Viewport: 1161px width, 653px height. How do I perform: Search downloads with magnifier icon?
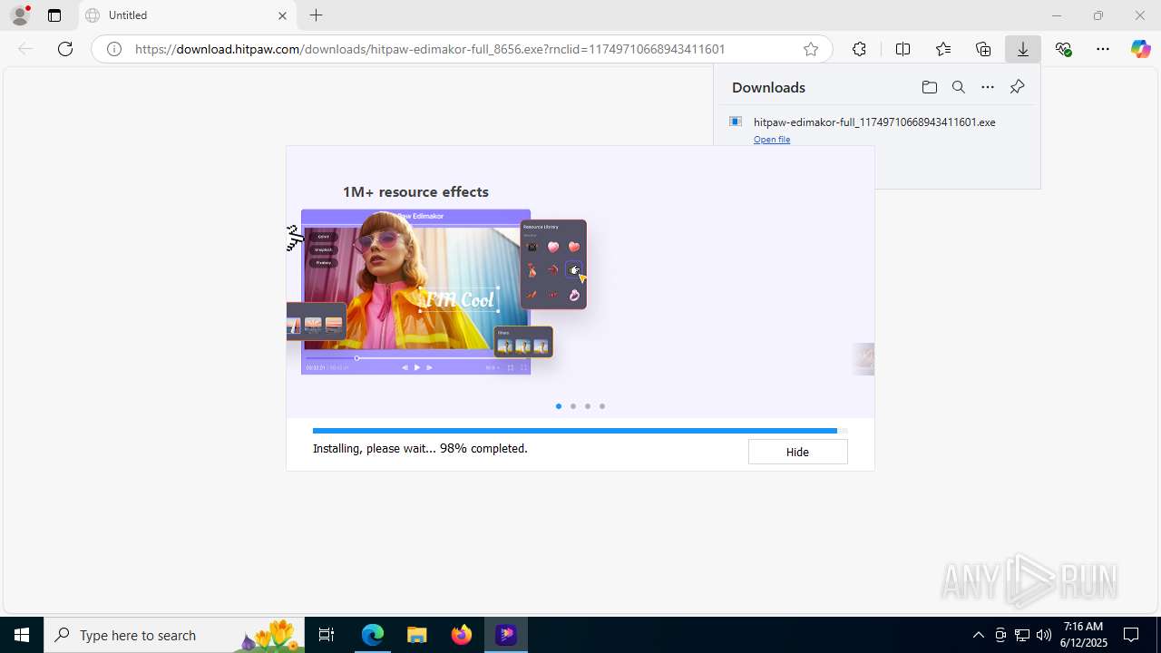pos(958,87)
